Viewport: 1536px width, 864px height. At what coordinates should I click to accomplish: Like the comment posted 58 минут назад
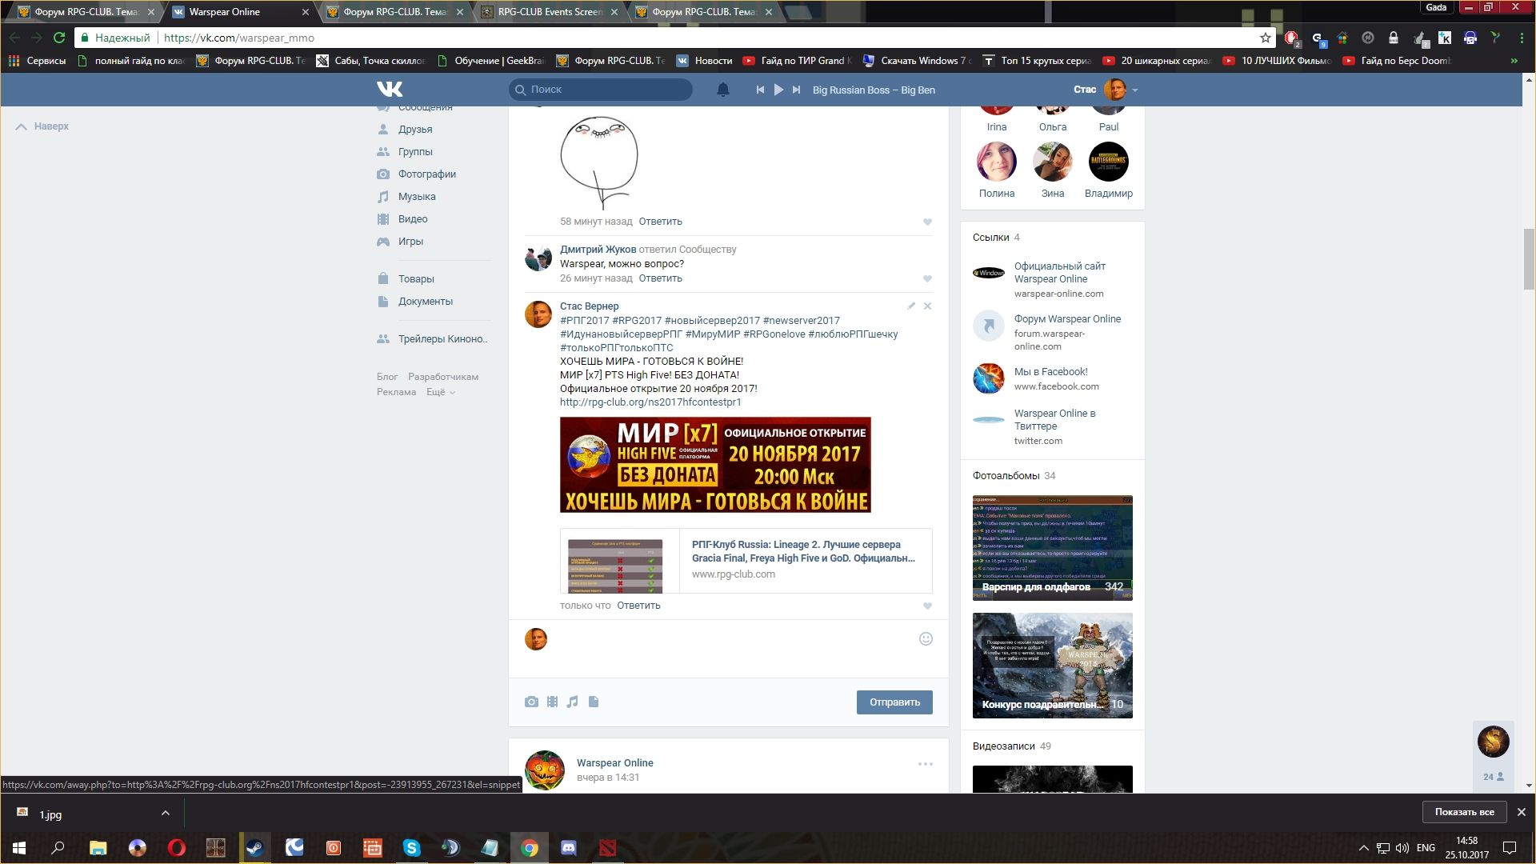[927, 222]
